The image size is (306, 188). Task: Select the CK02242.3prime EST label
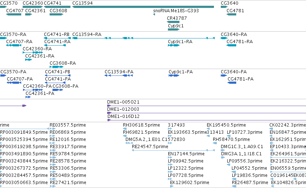(288, 125)
